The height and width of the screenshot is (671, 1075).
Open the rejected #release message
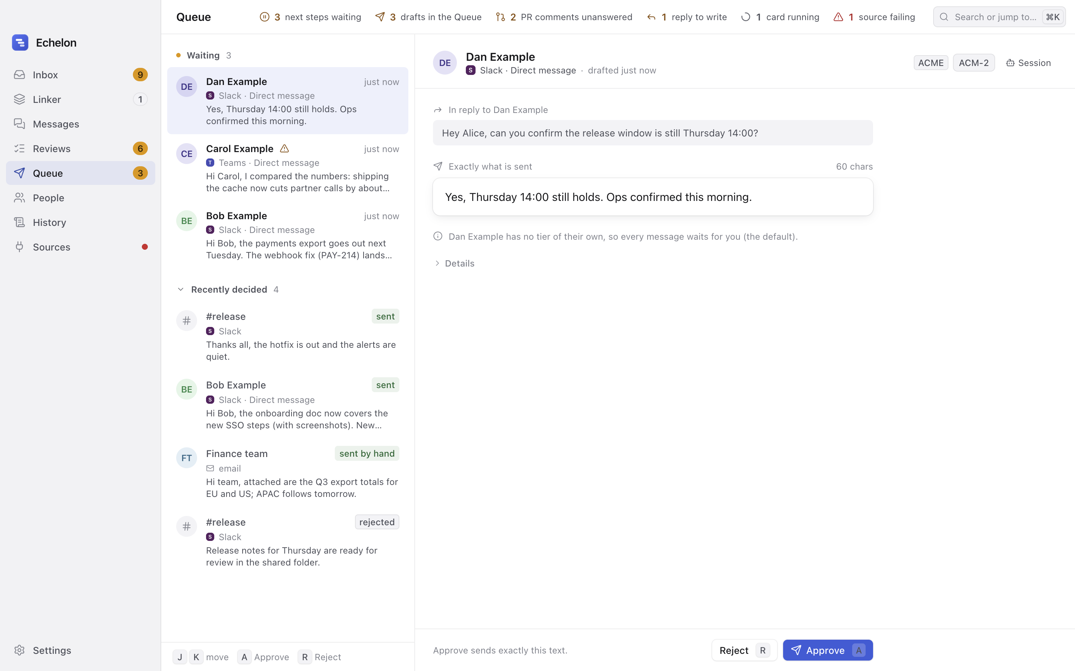point(287,542)
